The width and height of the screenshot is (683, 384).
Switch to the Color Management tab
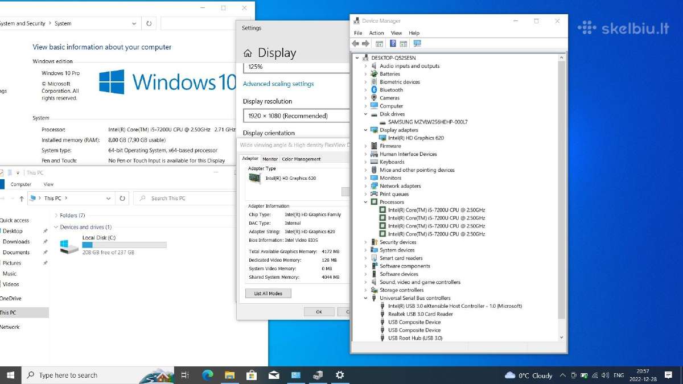[301, 159]
